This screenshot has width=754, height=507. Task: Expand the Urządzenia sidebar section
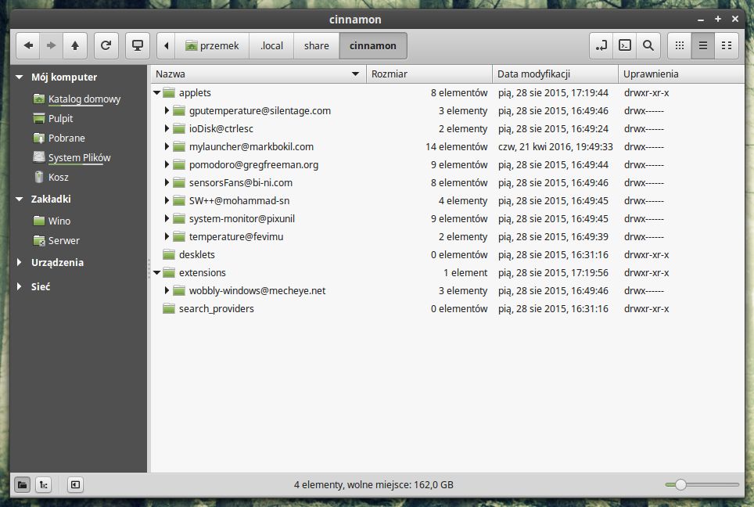(x=20, y=262)
